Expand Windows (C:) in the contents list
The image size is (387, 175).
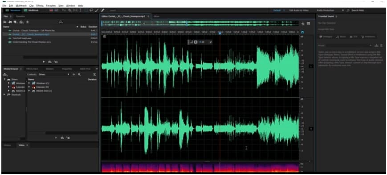point(29,83)
